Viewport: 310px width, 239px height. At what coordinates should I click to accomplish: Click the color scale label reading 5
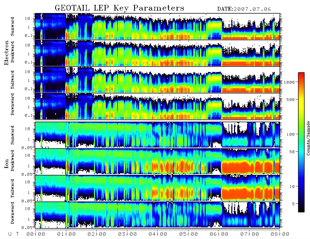[293, 204]
